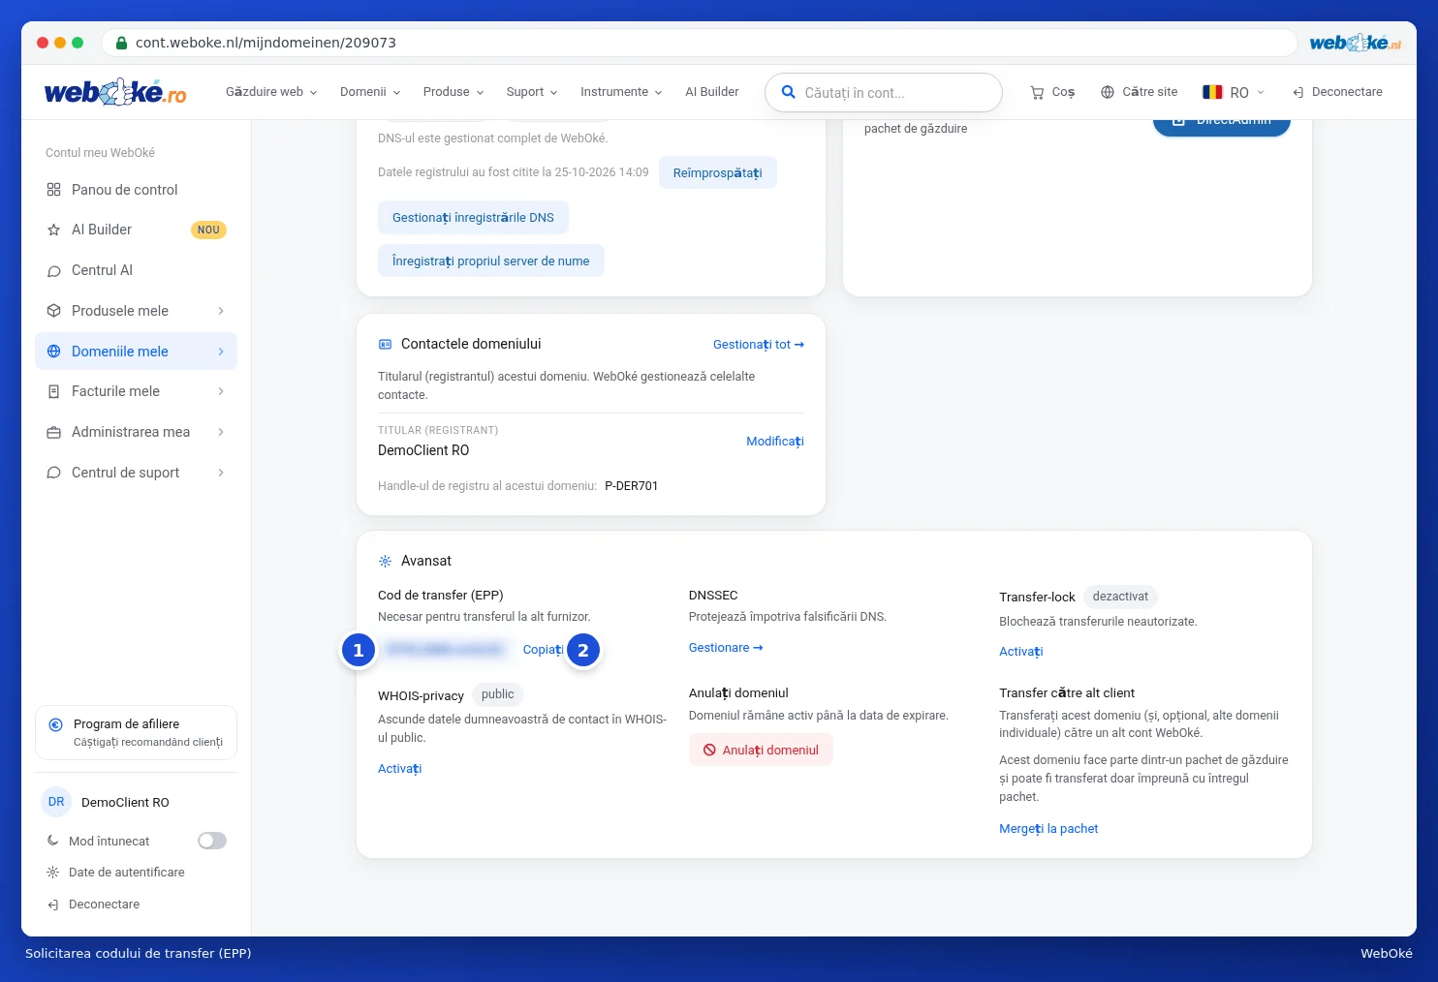
Task: Click the globe icon for Către site
Action: click(x=1108, y=92)
